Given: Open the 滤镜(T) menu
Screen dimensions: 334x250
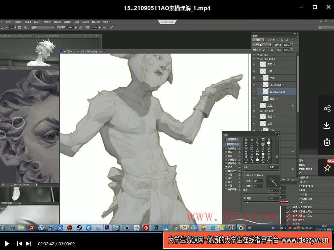Looking at the screenshot, I should tap(67, 22).
